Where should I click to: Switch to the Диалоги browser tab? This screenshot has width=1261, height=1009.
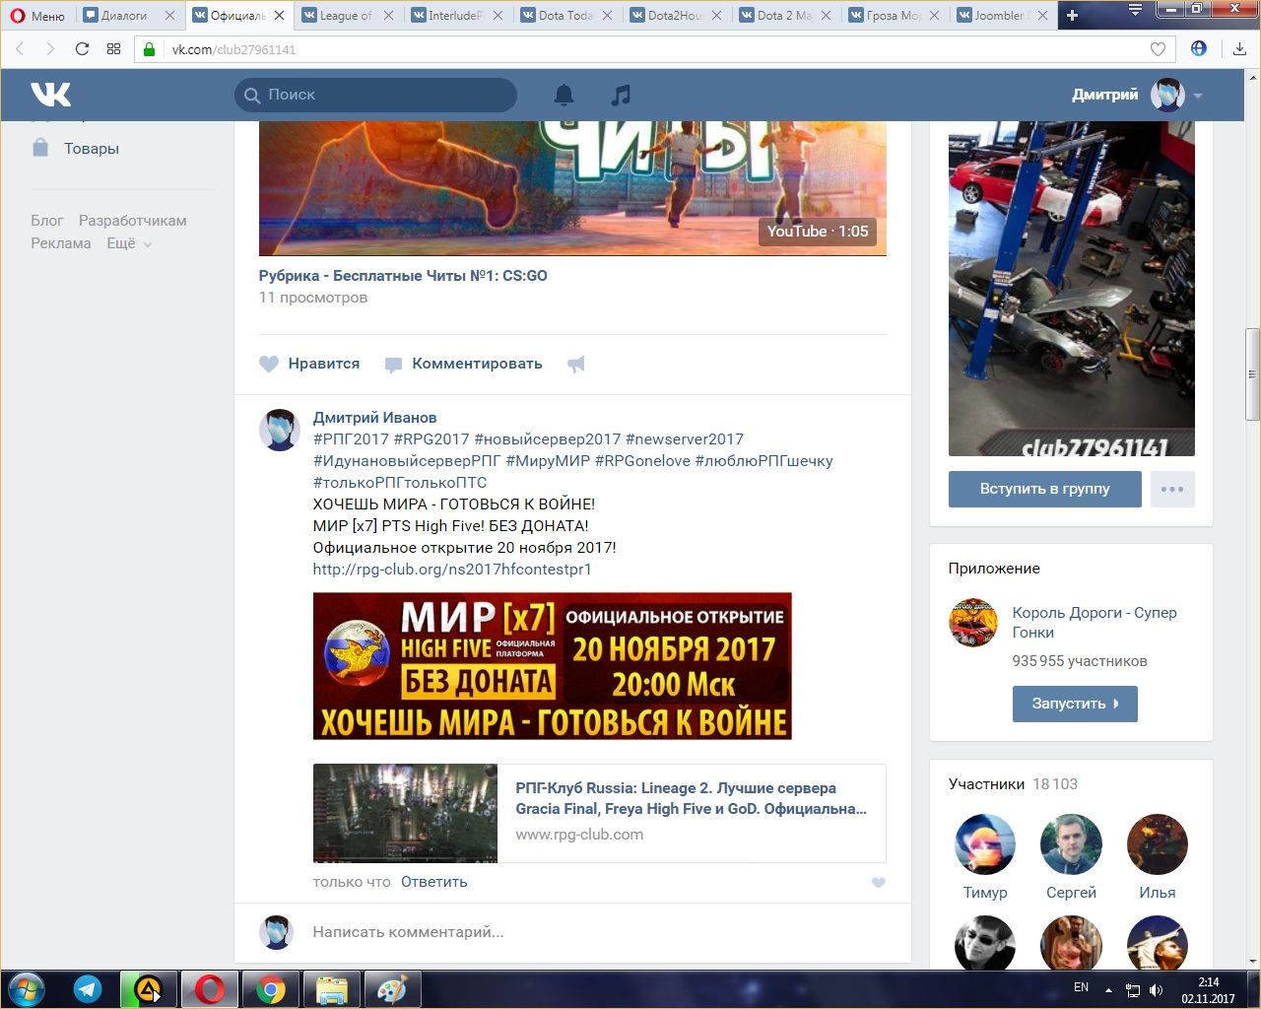124,16
